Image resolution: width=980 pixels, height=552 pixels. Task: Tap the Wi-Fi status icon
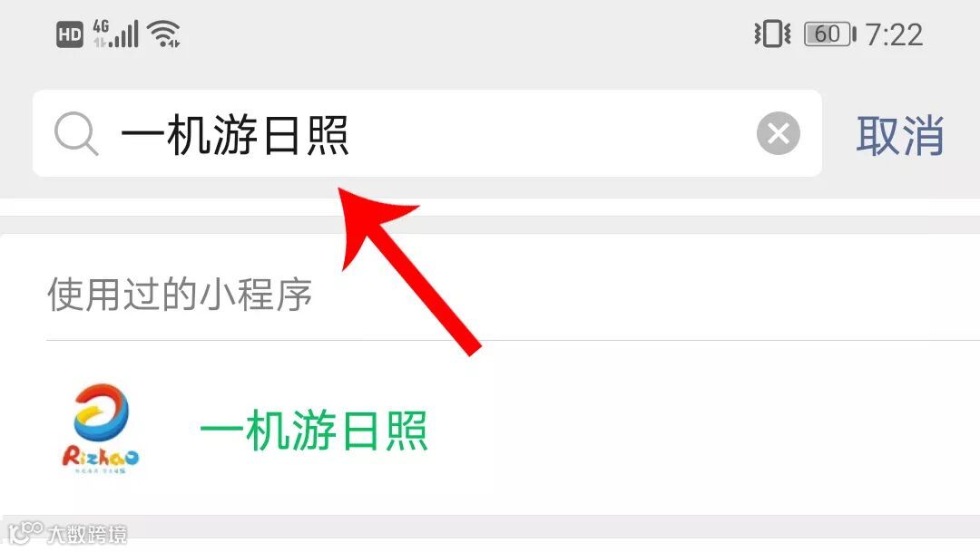point(163,34)
